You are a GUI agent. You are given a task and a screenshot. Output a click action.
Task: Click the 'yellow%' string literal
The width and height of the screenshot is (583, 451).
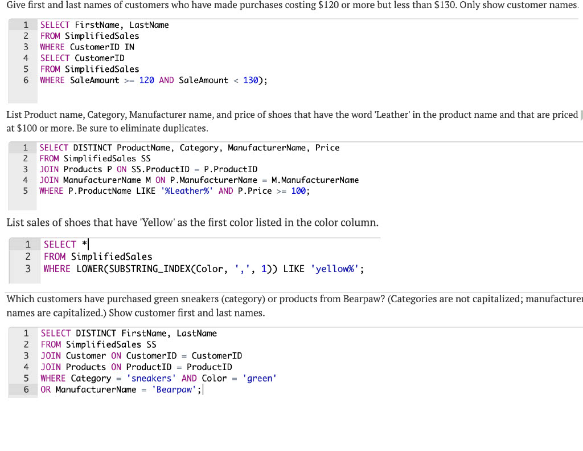click(335, 269)
